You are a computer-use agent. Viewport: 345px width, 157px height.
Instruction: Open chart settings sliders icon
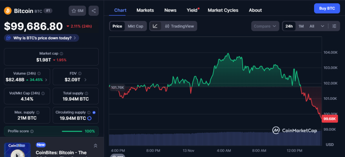pos(334,26)
